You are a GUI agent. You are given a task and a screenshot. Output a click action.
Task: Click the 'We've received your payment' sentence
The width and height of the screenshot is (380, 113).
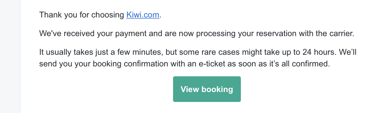click(x=196, y=34)
